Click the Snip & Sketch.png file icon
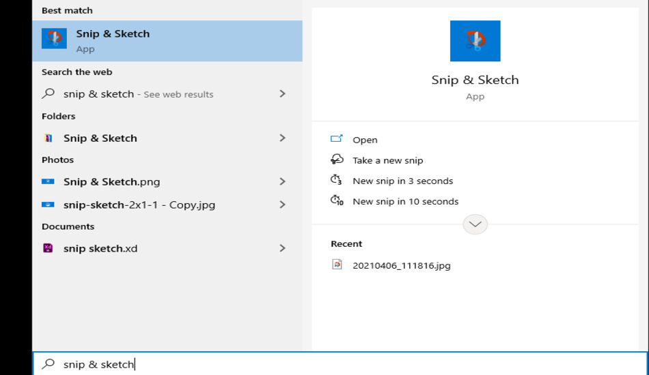This screenshot has height=375, width=649. [x=48, y=181]
